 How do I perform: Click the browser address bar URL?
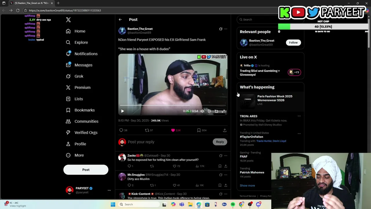click(65, 10)
